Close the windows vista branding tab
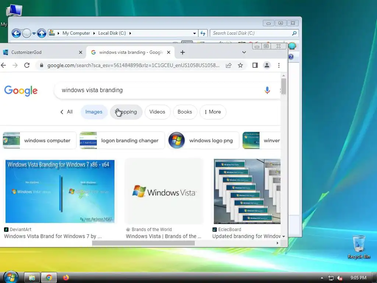 tap(169, 52)
